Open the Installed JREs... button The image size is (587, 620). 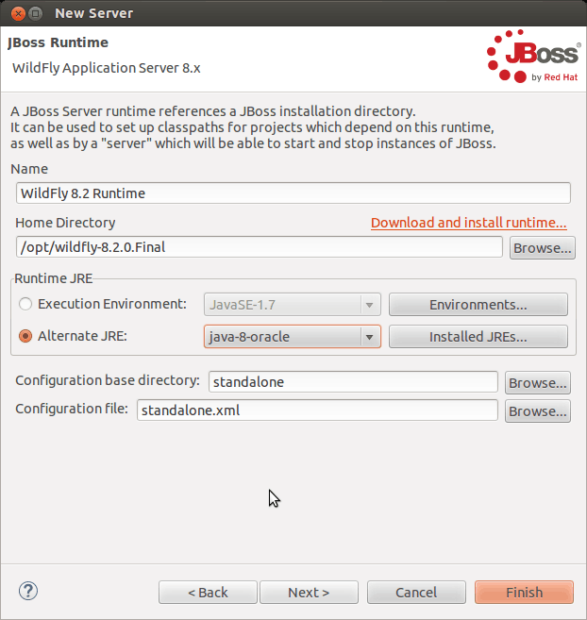pos(478,337)
